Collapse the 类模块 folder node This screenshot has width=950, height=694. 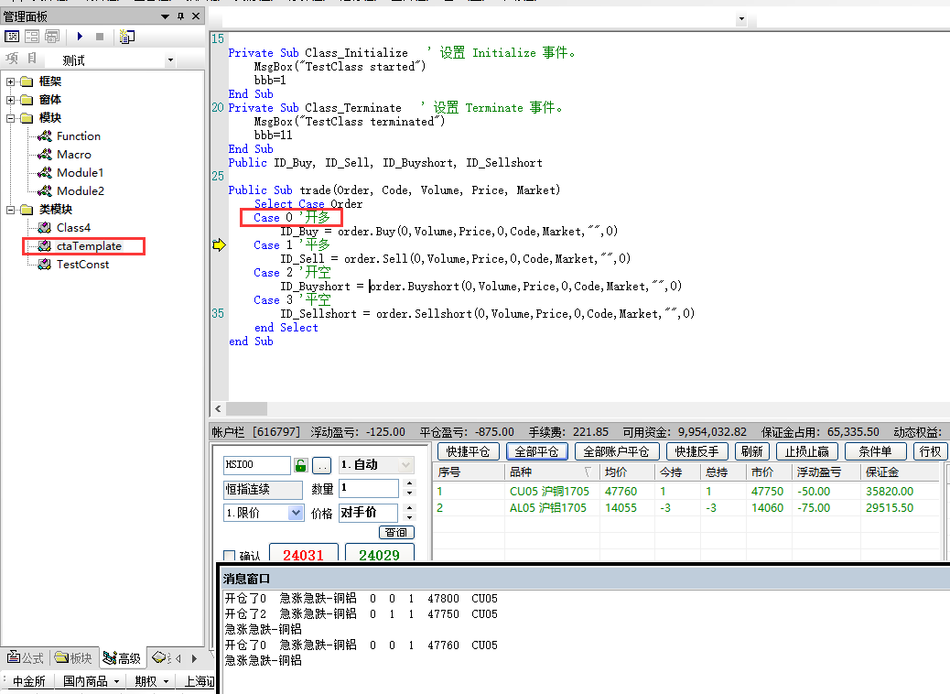pos(10,210)
